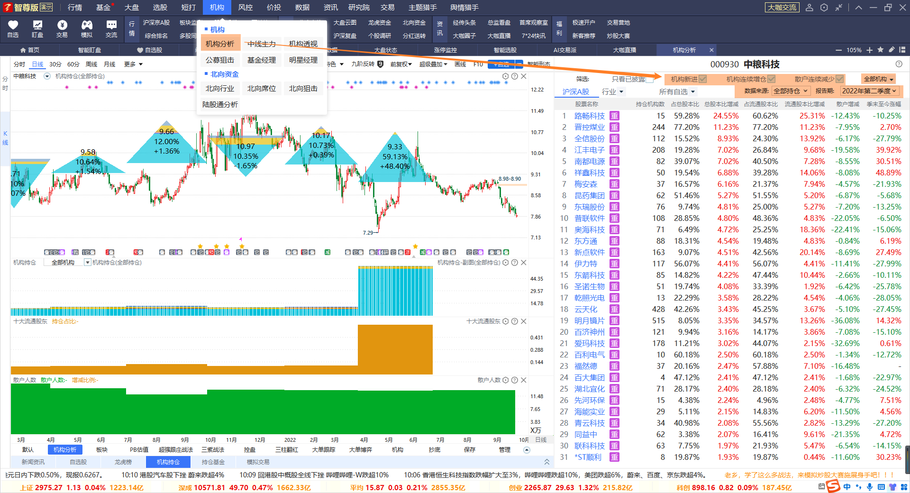Close the 散户人数 indicator panel

coord(524,380)
